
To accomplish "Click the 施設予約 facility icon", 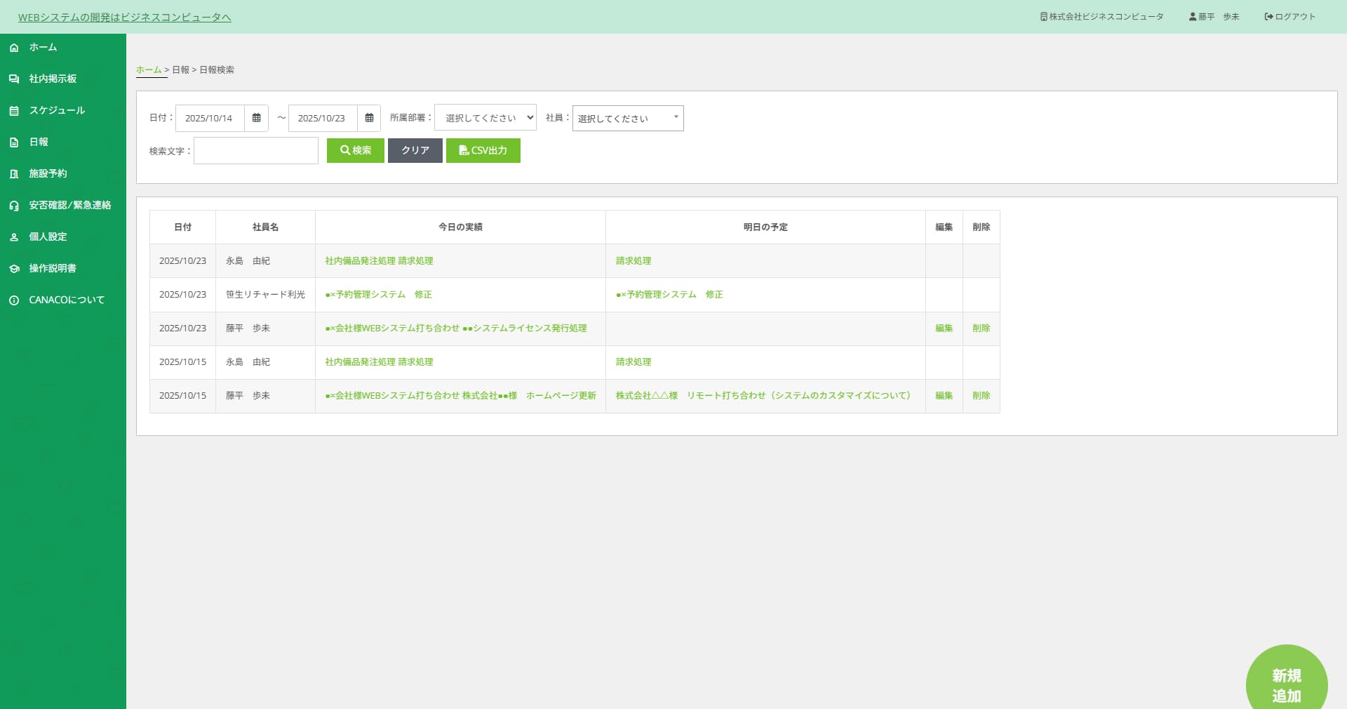I will point(14,174).
